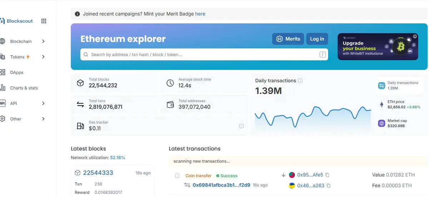Click the DApps grid icon

pos(2,72)
